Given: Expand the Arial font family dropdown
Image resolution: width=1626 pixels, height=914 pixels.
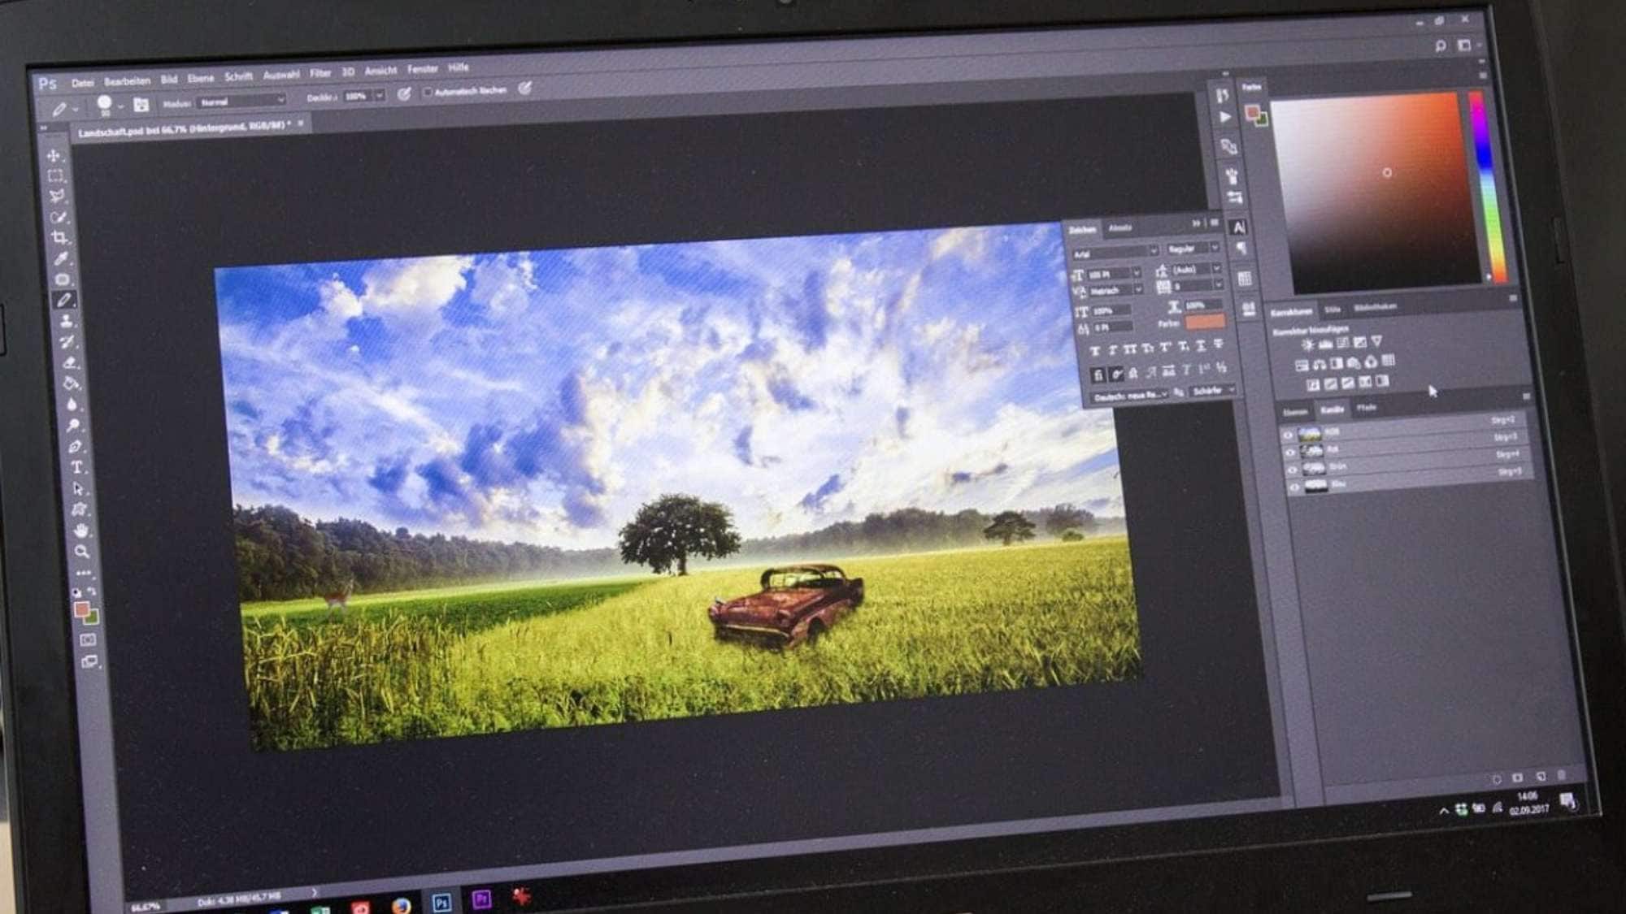Looking at the screenshot, I should pos(1114,253).
